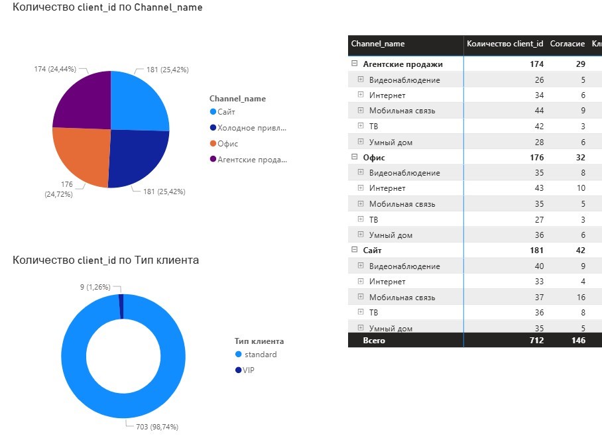Select Сайт in pie chart legend

226,112
